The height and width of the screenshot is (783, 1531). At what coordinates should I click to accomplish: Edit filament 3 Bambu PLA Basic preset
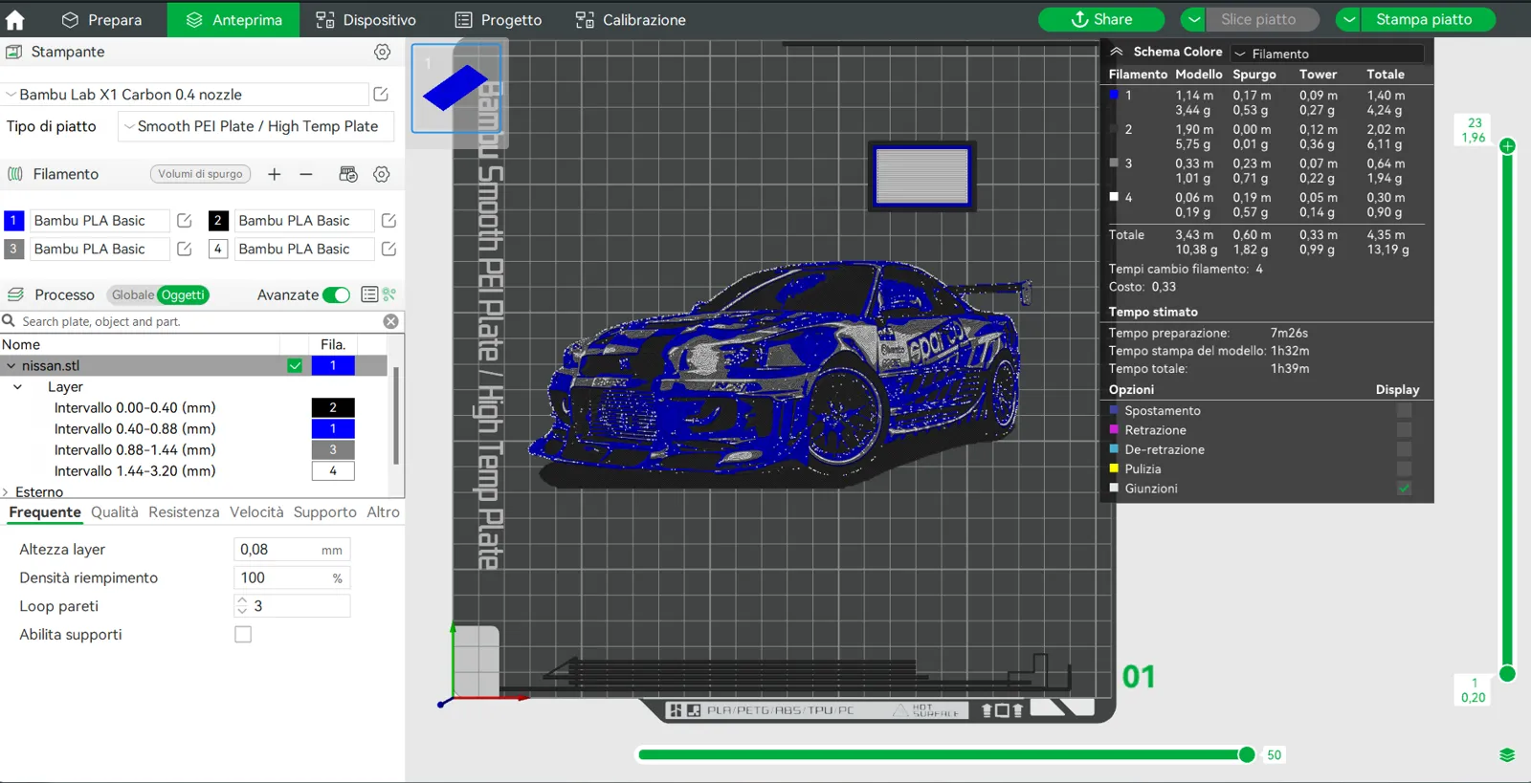185,249
